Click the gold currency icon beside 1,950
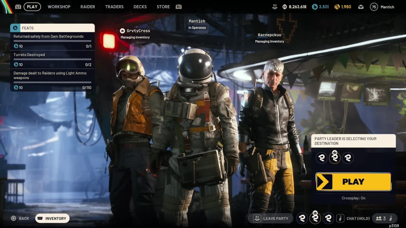 [x=337, y=7]
